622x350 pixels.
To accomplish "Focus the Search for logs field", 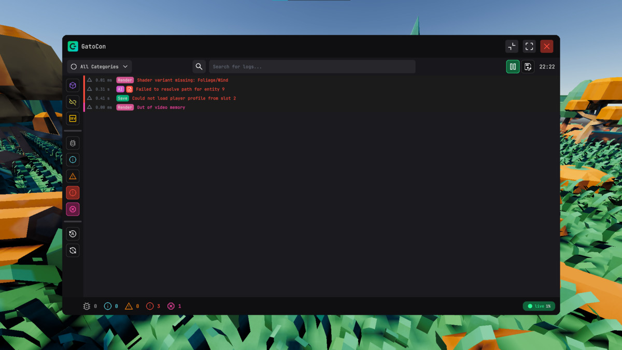I will [x=312, y=66].
